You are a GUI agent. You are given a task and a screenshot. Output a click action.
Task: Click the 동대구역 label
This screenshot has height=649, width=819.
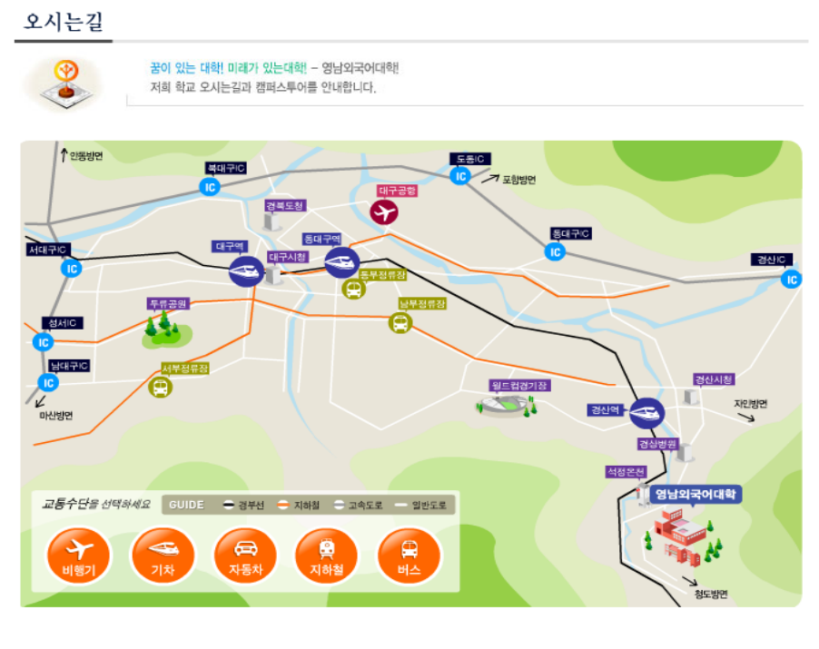(x=322, y=239)
